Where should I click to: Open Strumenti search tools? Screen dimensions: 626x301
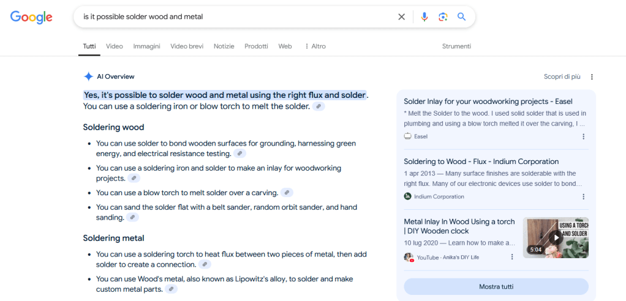point(456,46)
